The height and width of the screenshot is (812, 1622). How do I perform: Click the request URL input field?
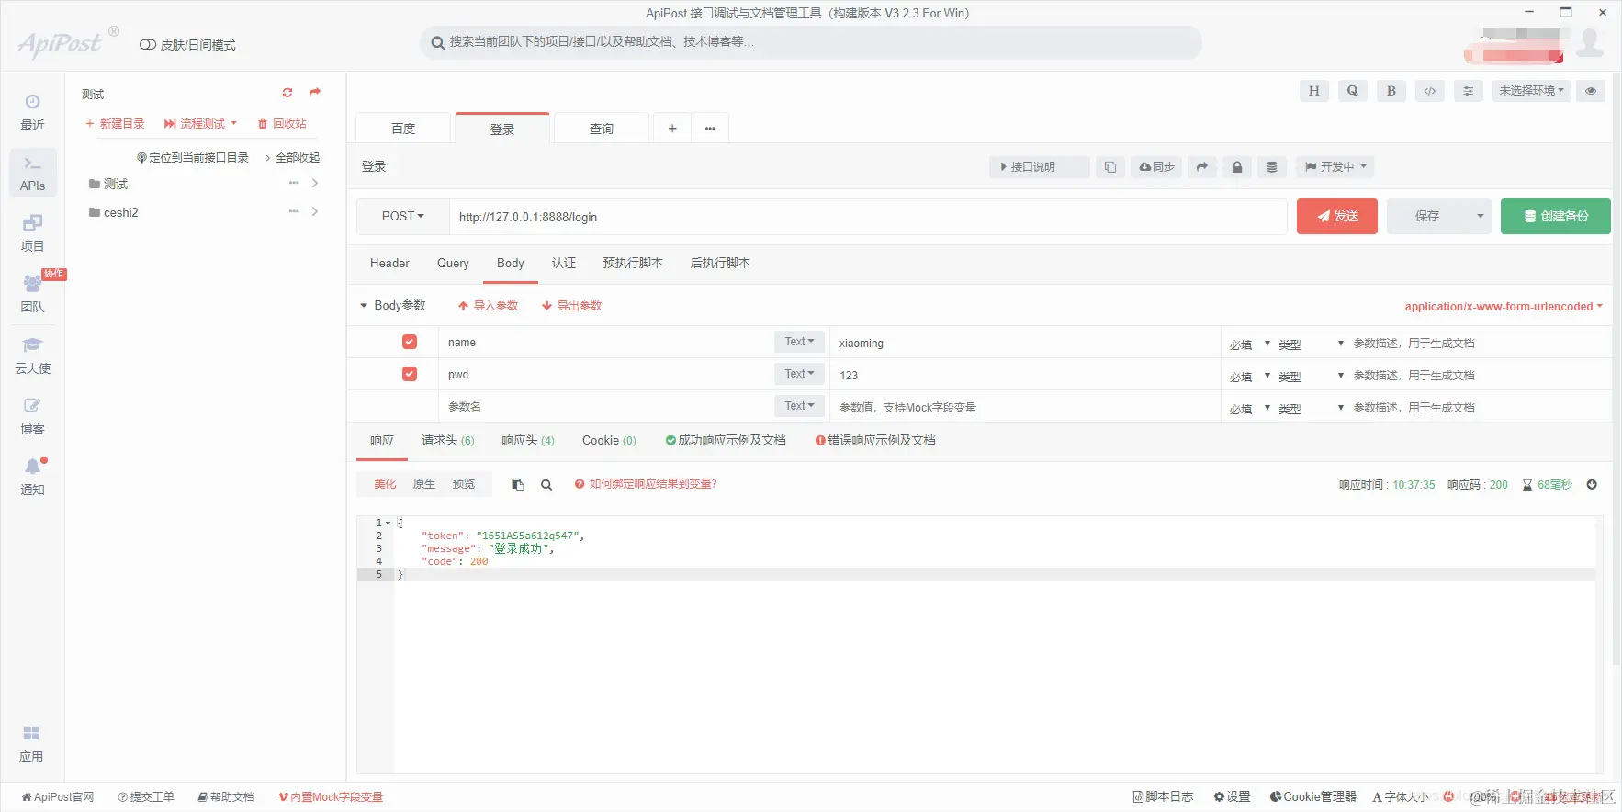coord(868,217)
